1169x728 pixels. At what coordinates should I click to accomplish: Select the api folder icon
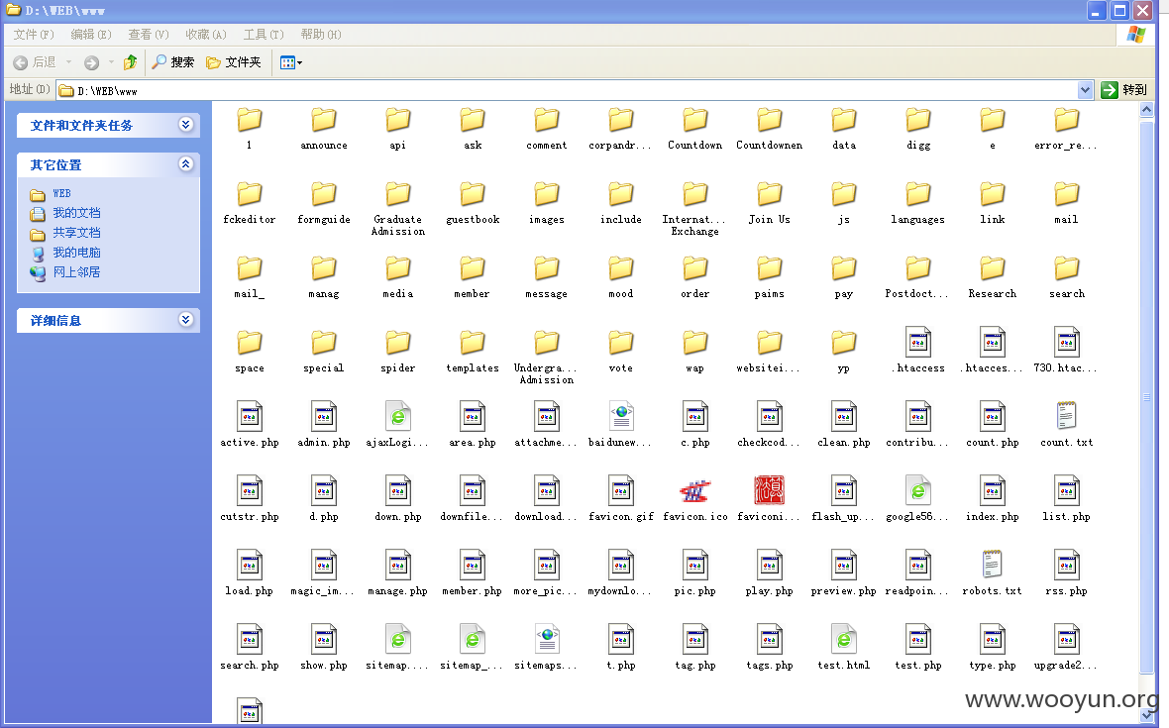pyautogui.click(x=398, y=119)
